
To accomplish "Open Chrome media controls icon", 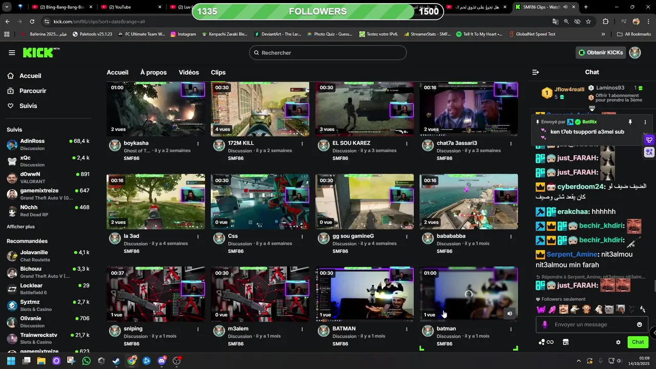I will click(624, 22).
